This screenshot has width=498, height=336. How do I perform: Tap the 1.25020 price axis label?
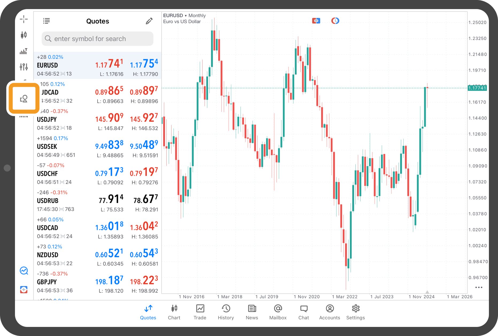(477, 22)
